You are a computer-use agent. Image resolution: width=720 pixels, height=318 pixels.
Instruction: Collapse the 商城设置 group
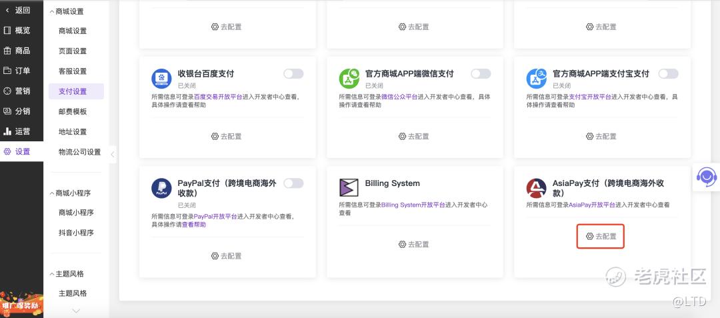click(52, 11)
